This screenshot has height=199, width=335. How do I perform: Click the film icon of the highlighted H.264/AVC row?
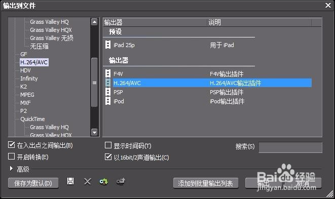pyautogui.click(x=108, y=83)
